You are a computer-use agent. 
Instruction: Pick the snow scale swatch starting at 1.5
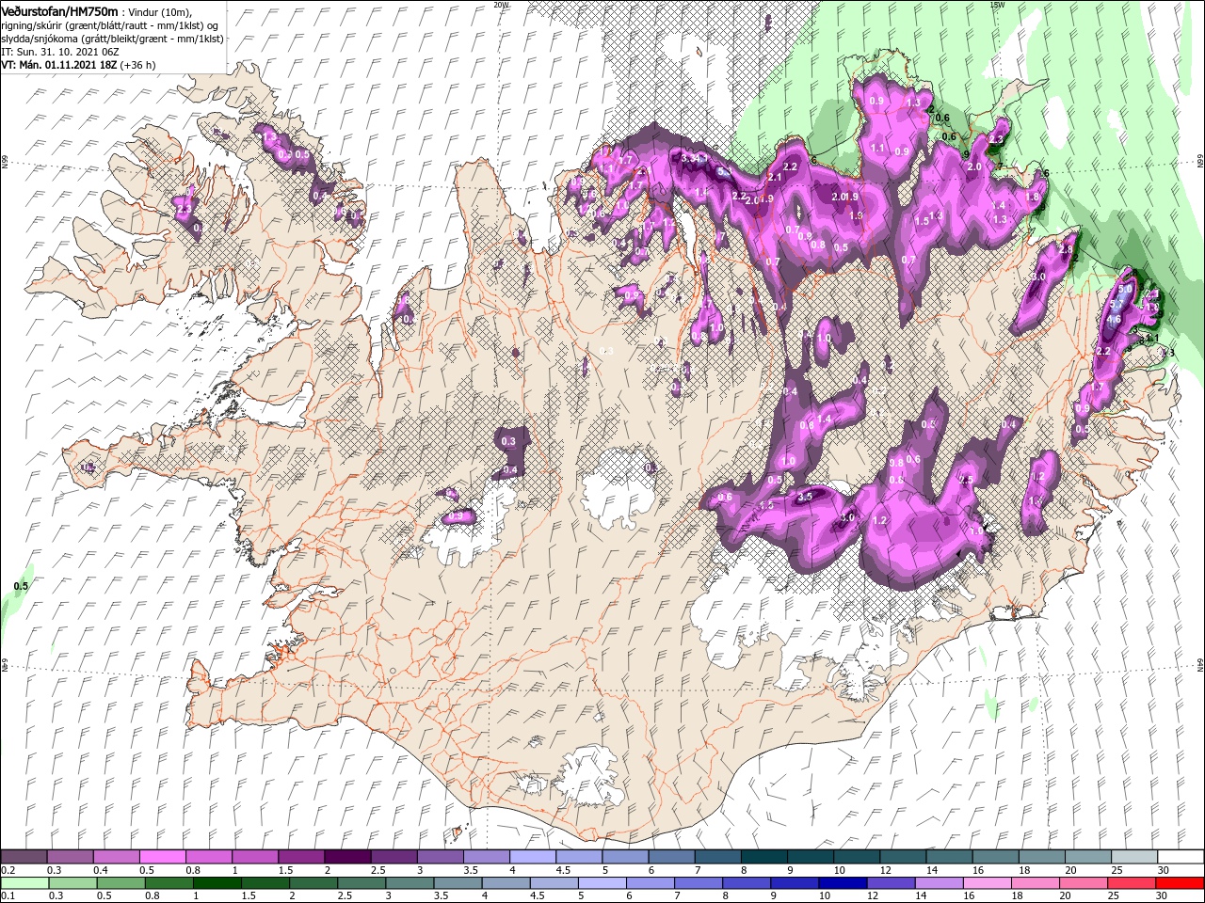pos(302,856)
